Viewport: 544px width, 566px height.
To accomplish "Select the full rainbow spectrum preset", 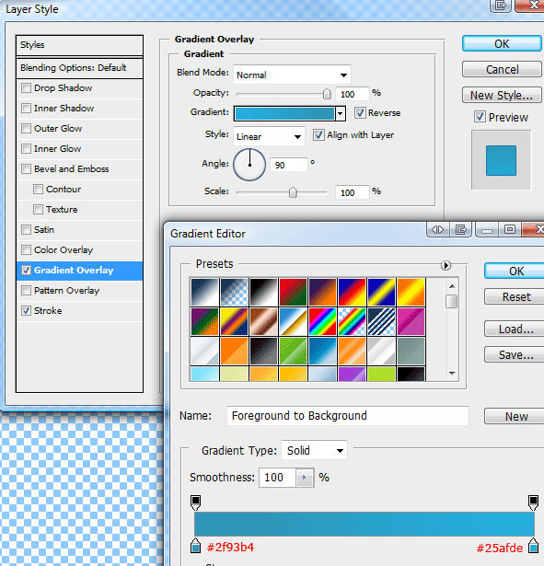I will tap(323, 321).
